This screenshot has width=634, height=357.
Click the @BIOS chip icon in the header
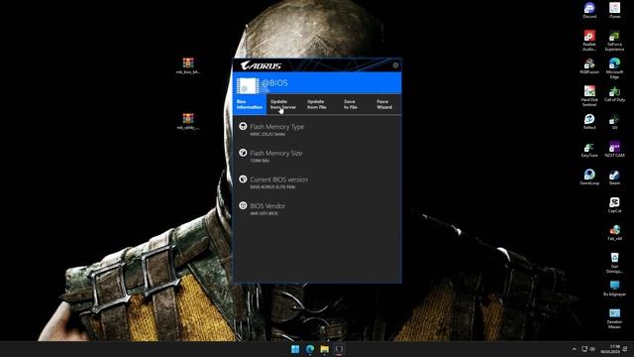[248, 85]
